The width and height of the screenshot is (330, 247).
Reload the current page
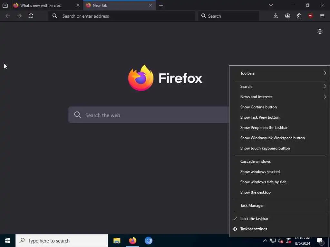point(31,16)
